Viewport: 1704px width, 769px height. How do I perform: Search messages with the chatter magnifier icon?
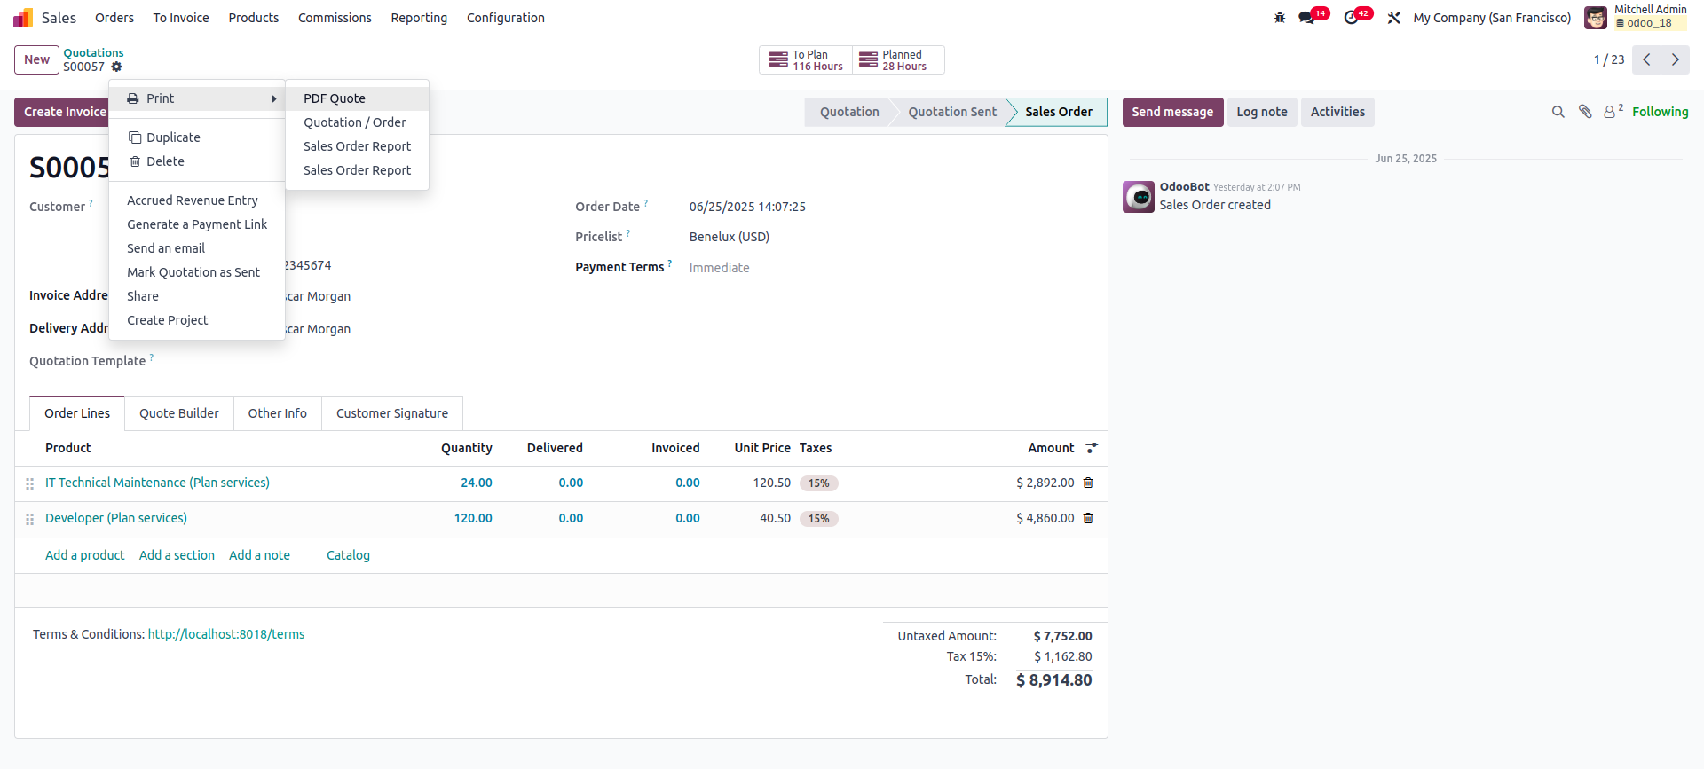click(1558, 112)
